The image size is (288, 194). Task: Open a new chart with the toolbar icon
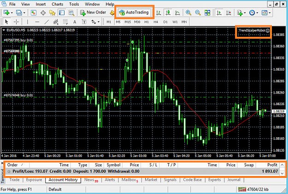pos(6,13)
